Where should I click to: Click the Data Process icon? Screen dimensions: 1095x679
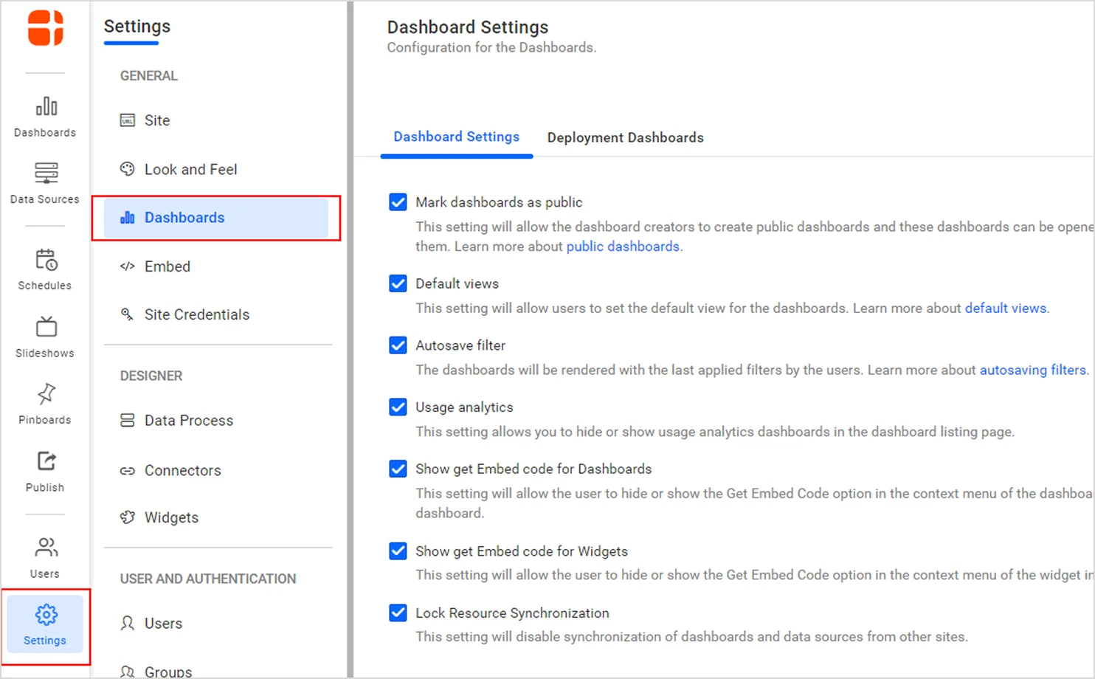point(128,421)
